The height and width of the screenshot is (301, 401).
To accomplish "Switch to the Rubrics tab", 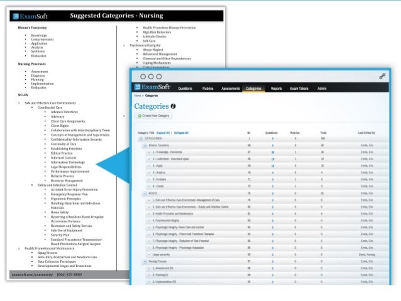I will click(x=207, y=89).
